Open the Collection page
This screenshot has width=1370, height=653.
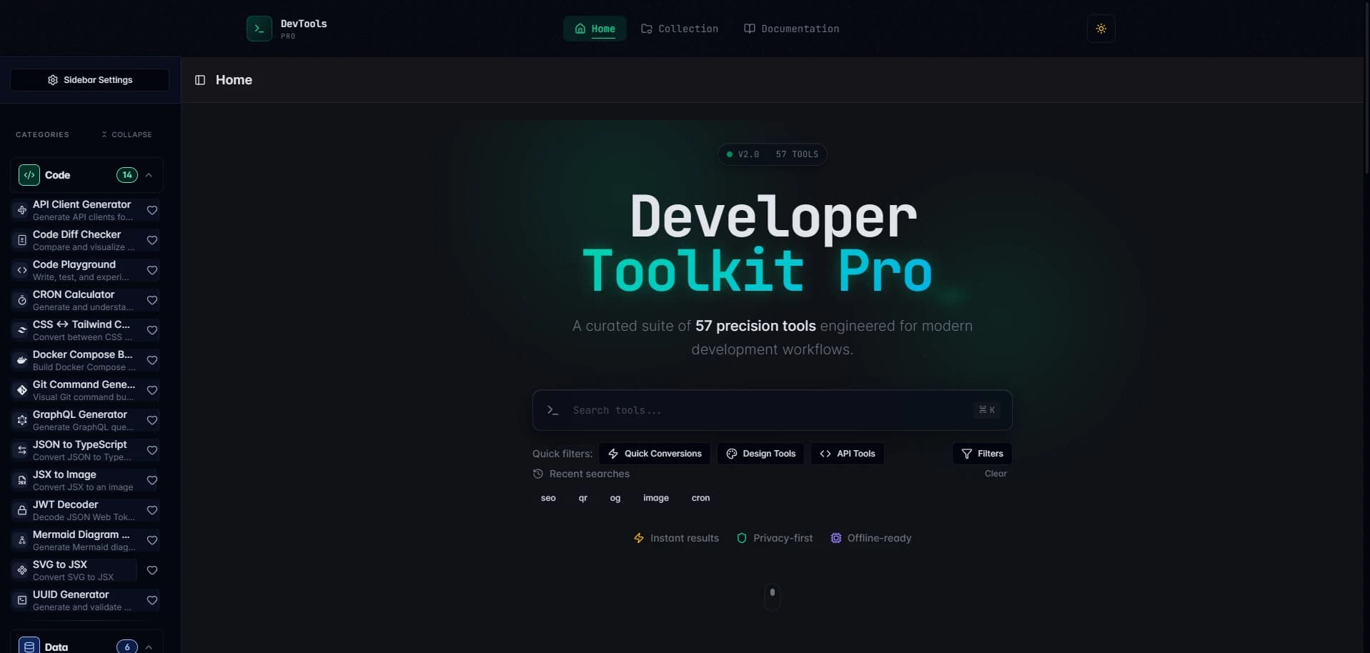pos(679,29)
